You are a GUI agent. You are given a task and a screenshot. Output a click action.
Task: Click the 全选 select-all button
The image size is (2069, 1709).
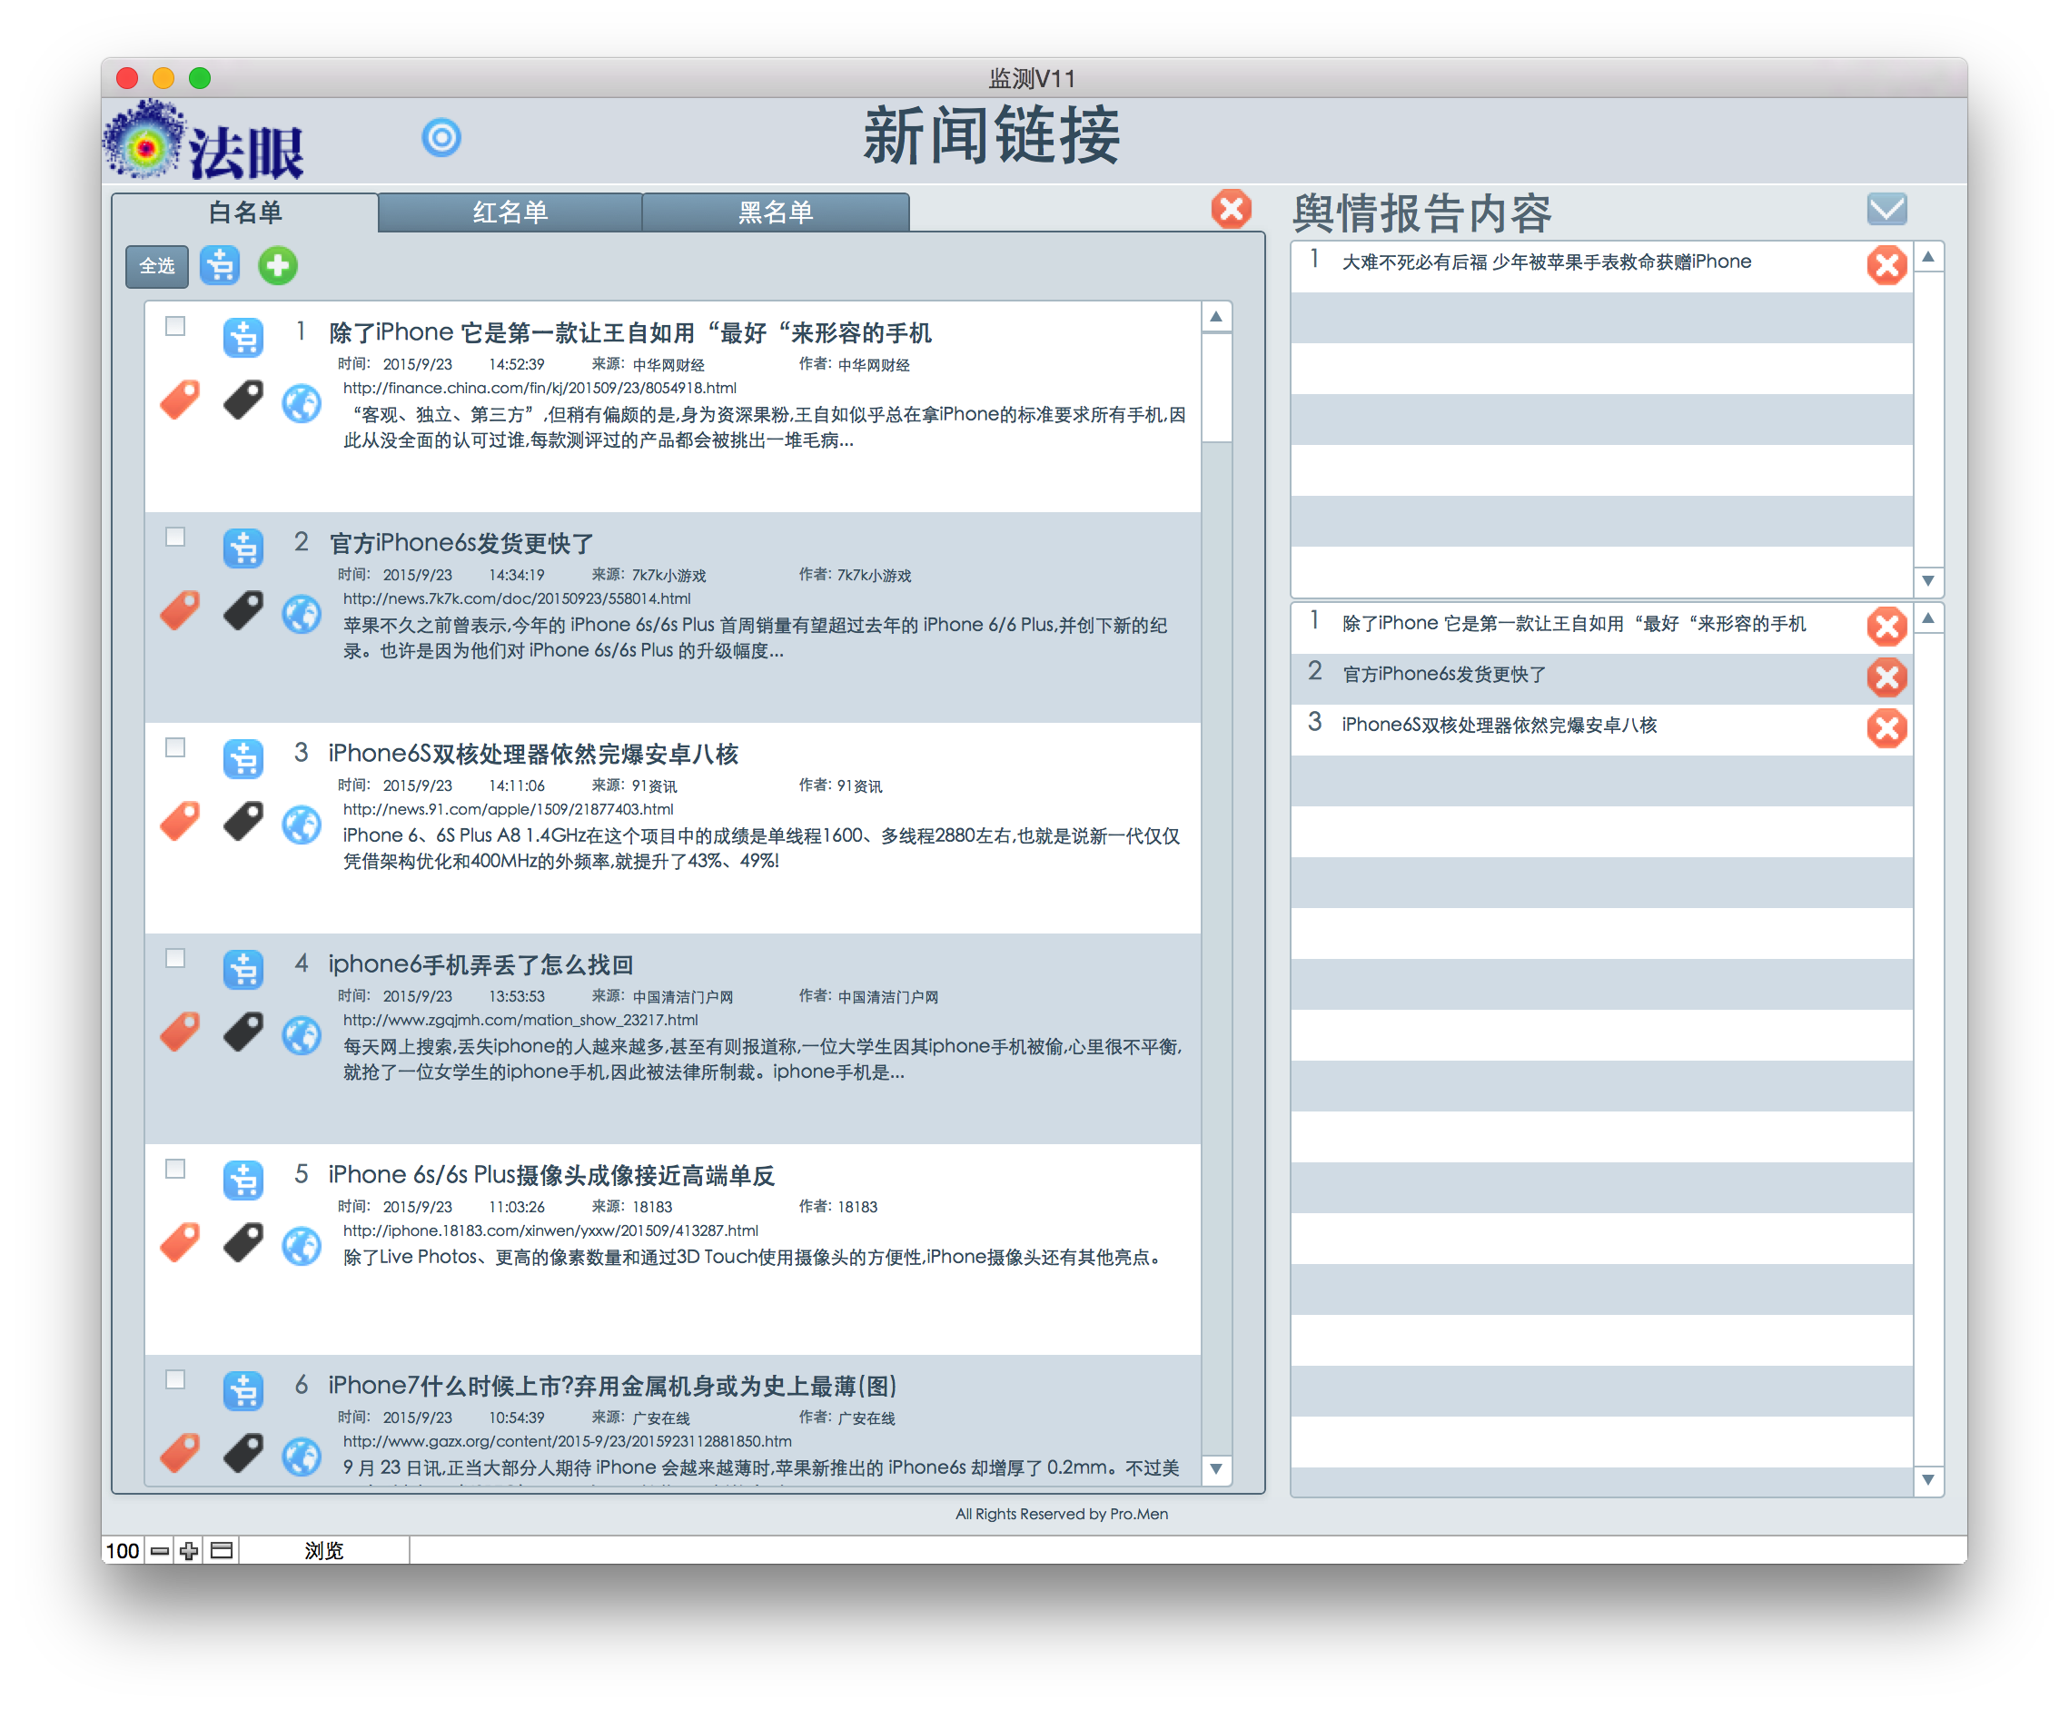[157, 266]
